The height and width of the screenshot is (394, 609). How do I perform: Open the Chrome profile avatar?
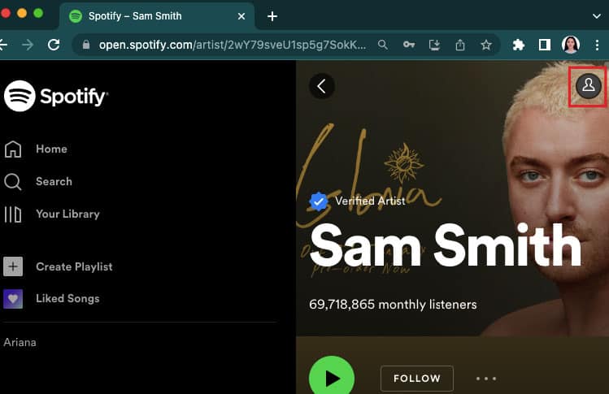coord(570,45)
